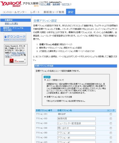Click the アクション #5 name field
Screen dimensions: 119x143
click(77, 133)
